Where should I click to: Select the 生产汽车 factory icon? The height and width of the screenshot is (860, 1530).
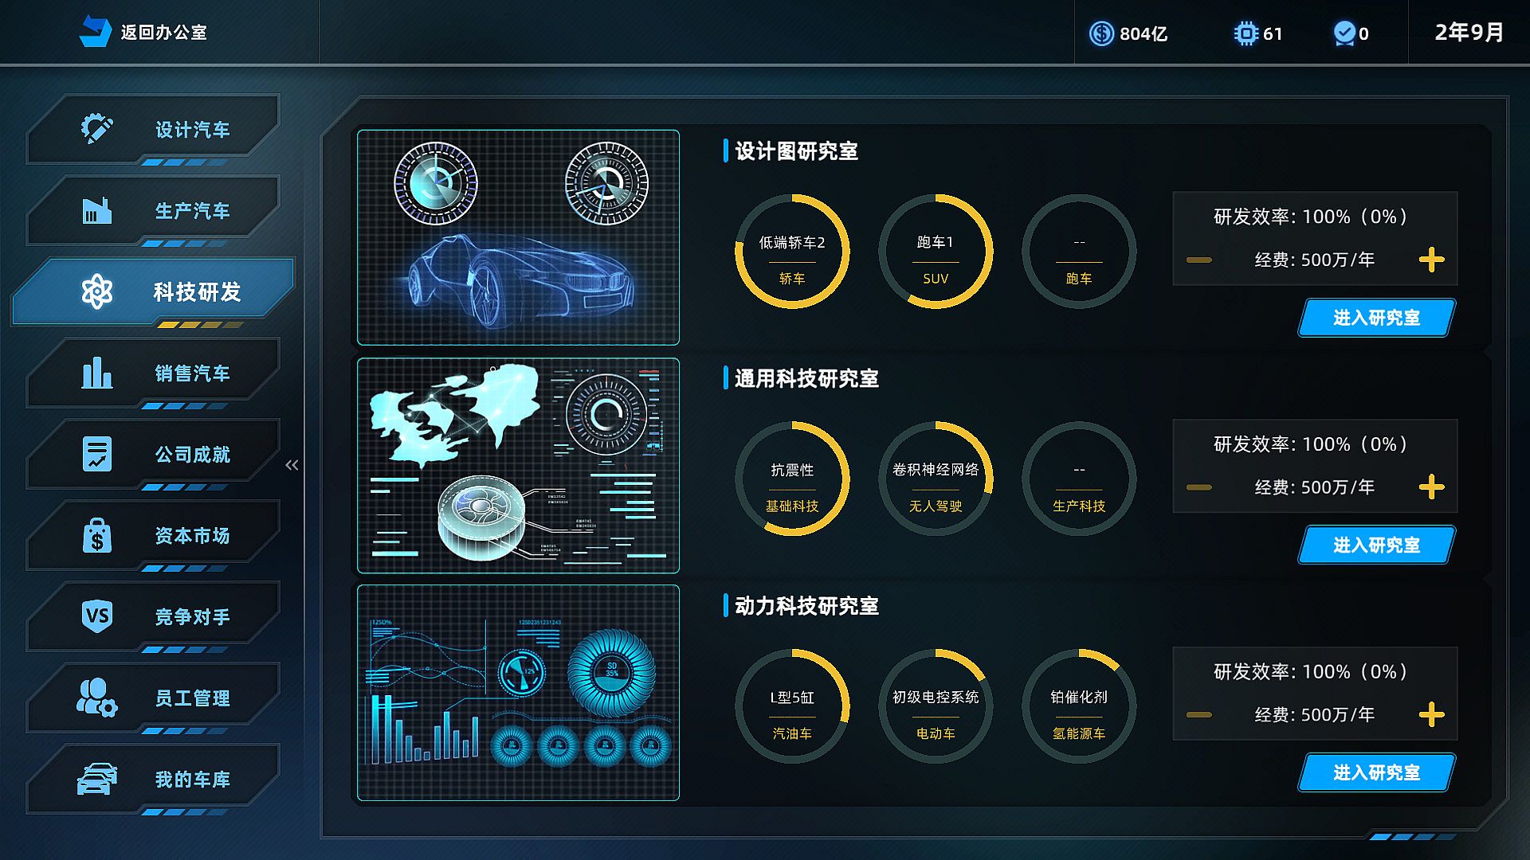pos(97,211)
